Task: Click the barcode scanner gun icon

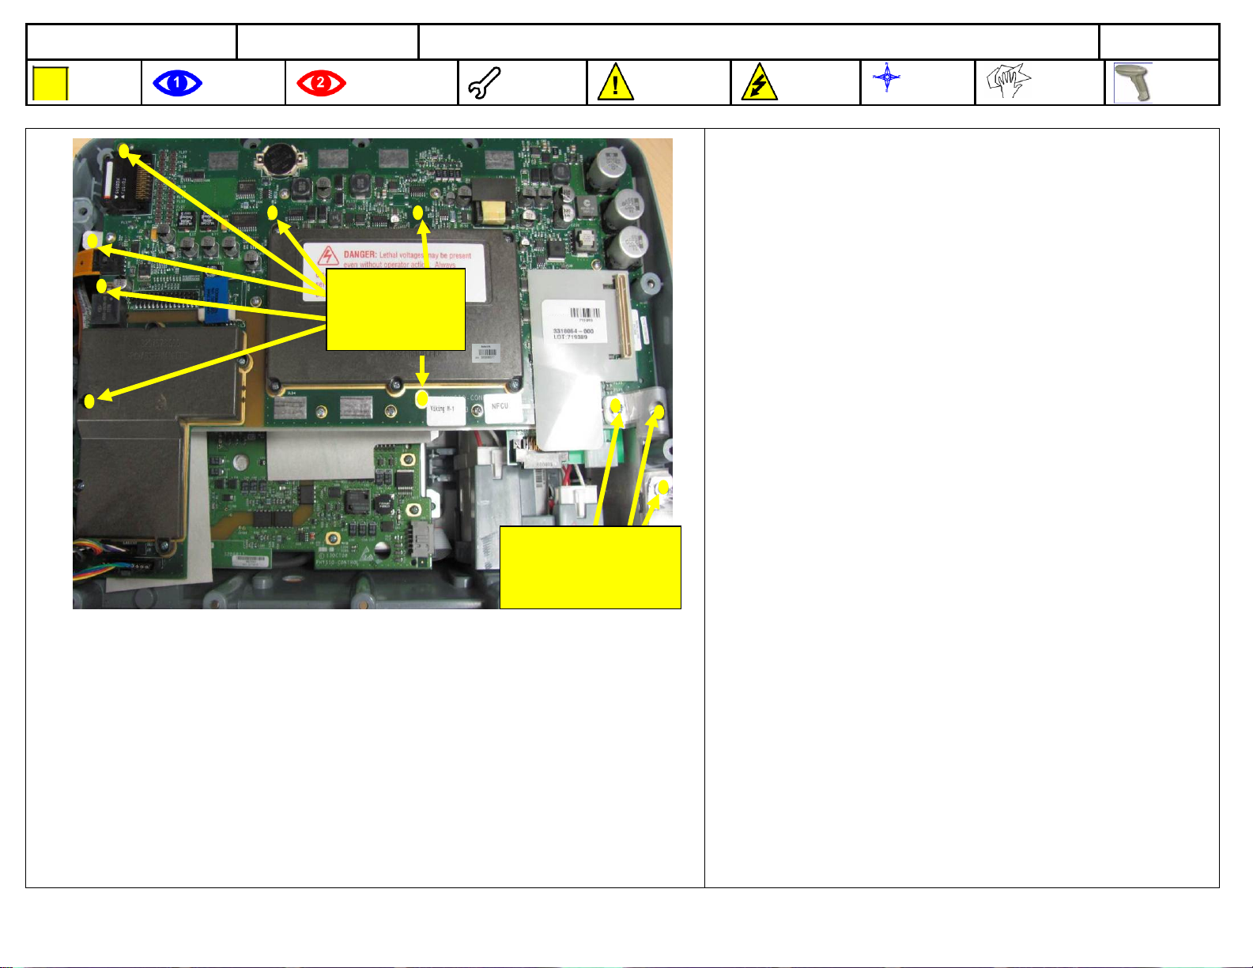Action: point(1134,83)
